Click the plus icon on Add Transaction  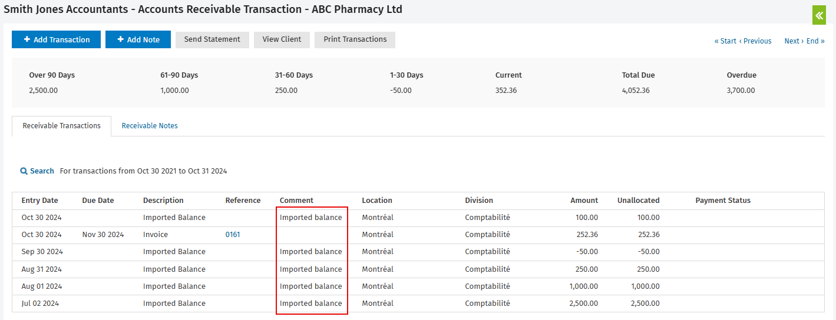coord(27,39)
